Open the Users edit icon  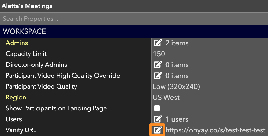[x=158, y=119]
